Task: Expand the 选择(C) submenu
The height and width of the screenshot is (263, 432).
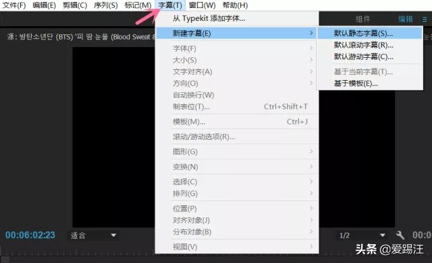Action: tap(237, 182)
